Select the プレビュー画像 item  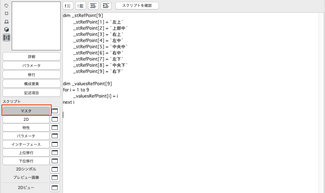click(26, 177)
